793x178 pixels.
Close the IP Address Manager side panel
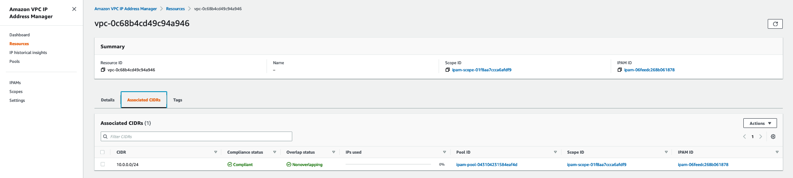coord(74,9)
